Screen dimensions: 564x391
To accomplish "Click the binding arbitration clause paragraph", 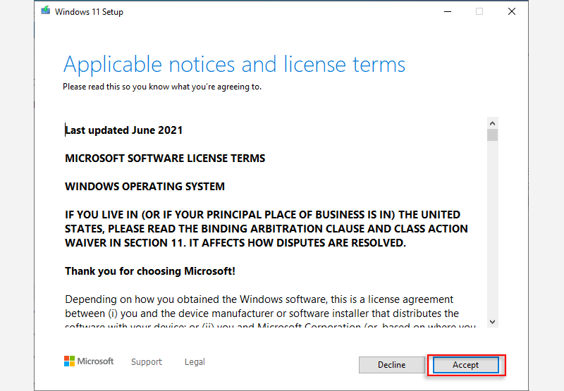I will [x=266, y=228].
